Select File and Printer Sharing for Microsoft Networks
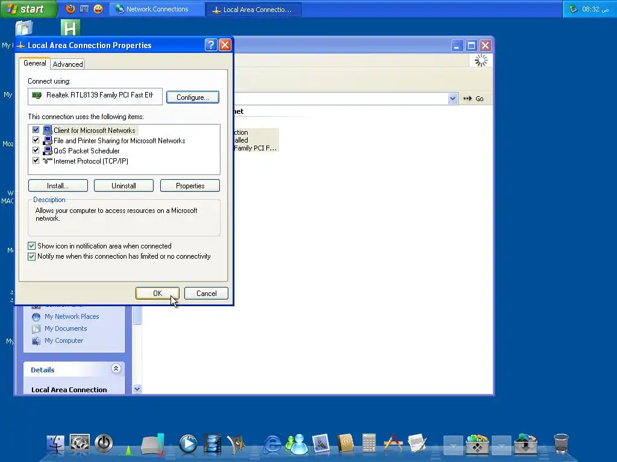 tap(119, 141)
